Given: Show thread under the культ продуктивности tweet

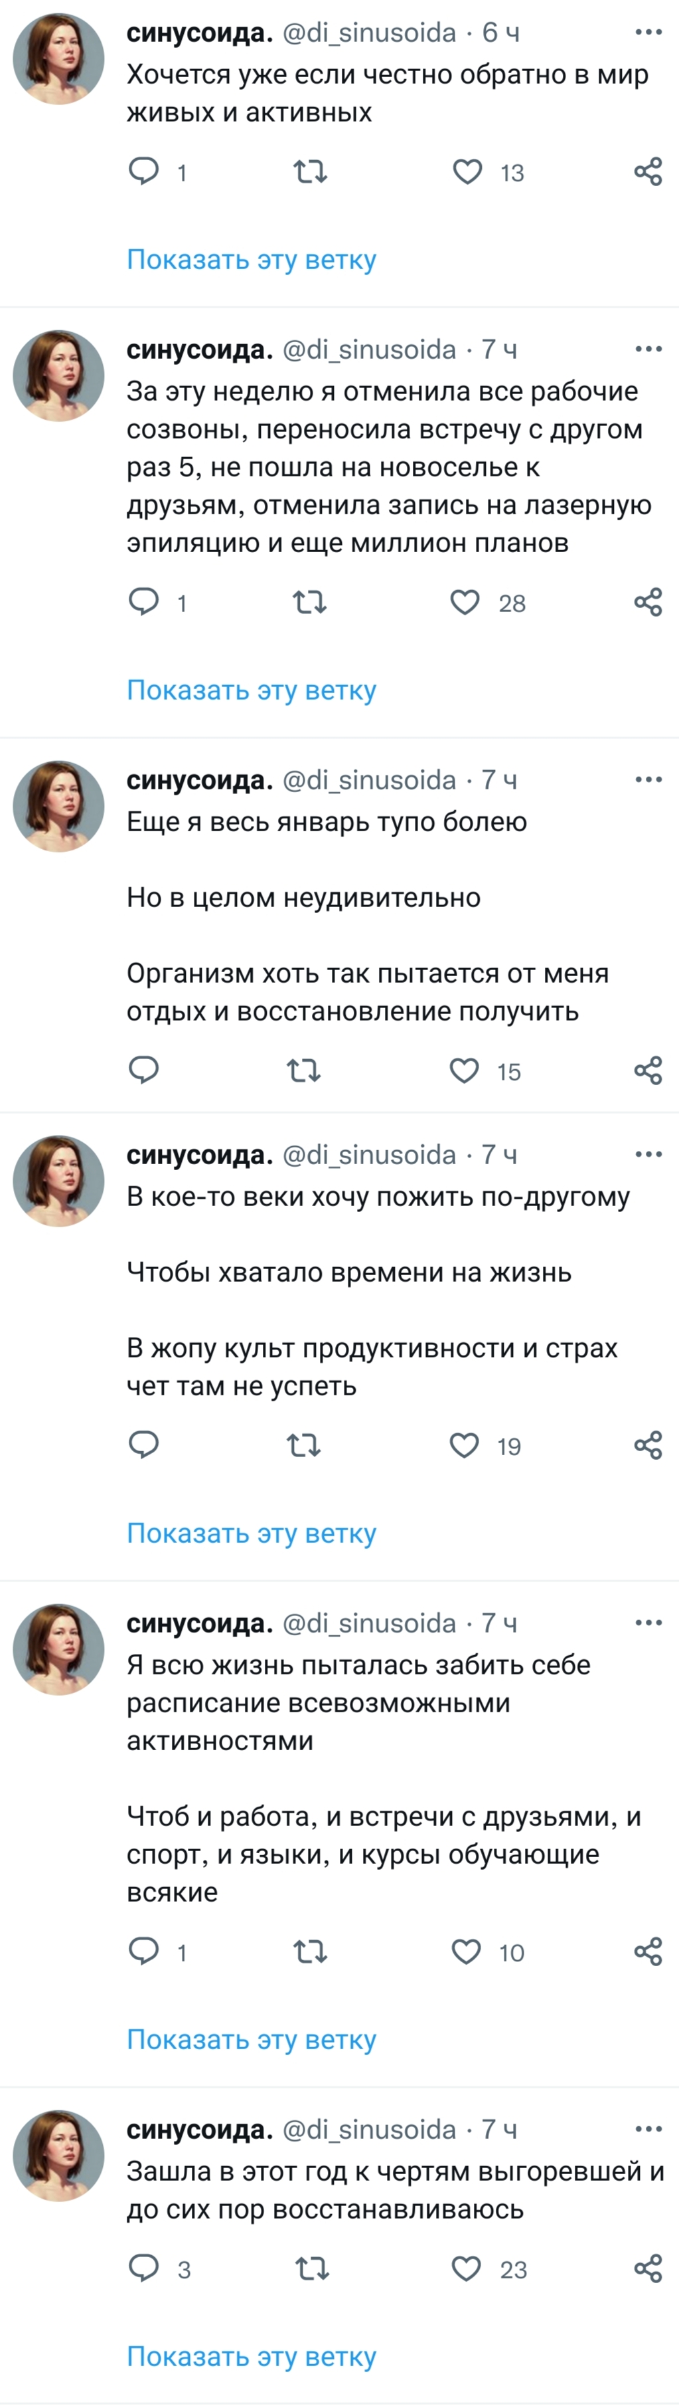Looking at the screenshot, I should click(x=252, y=1534).
